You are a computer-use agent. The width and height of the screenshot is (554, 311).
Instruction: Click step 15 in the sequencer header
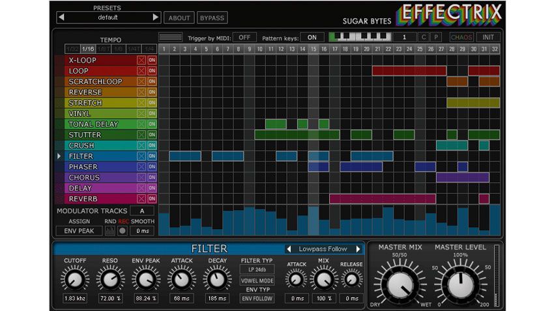tap(313, 49)
